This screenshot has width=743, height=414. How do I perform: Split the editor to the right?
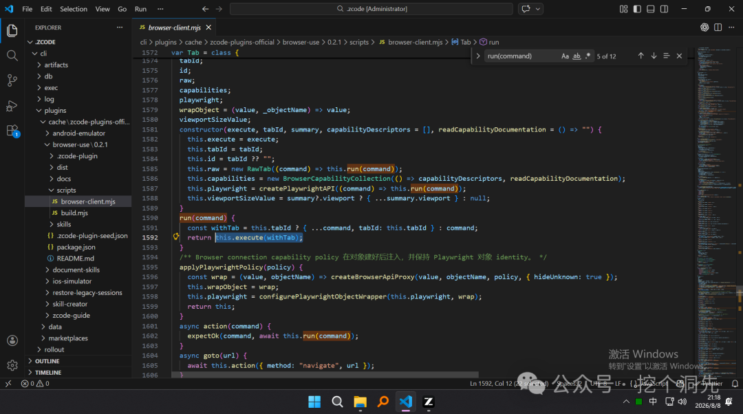pyautogui.click(x=718, y=28)
